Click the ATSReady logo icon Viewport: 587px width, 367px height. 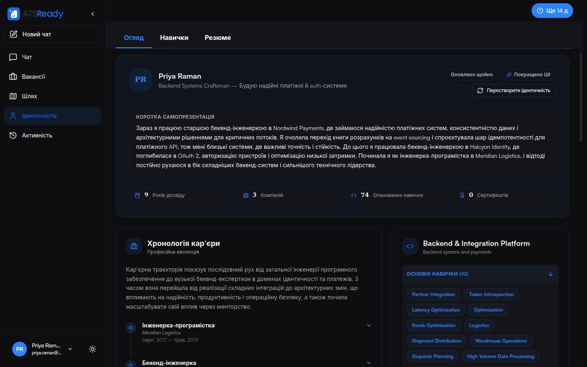point(13,14)
